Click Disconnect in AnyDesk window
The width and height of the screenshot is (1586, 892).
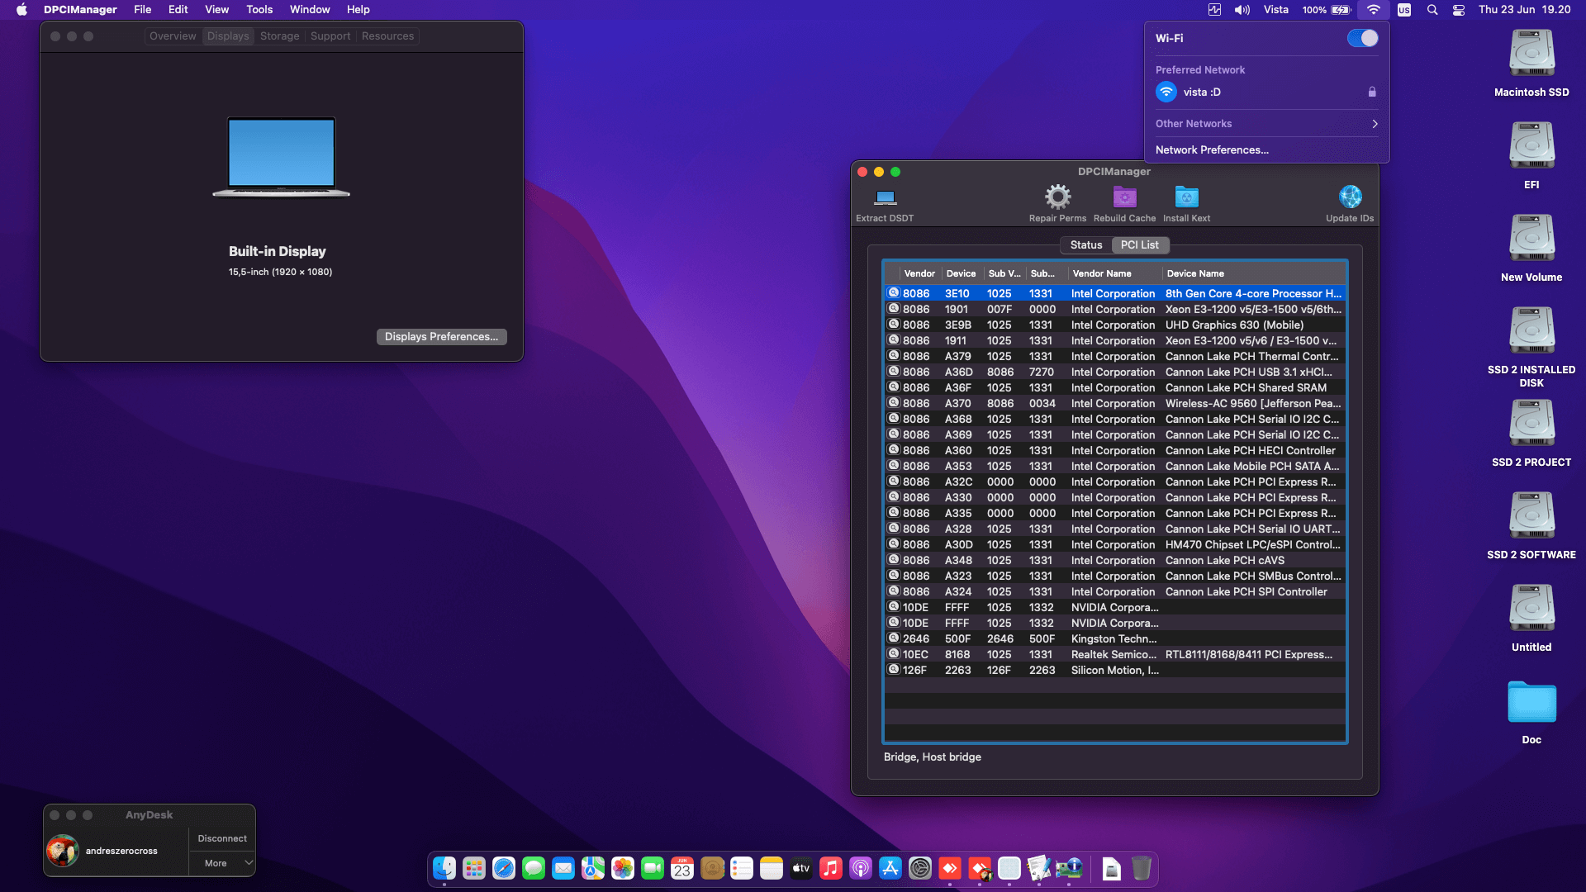pos(222,838)
